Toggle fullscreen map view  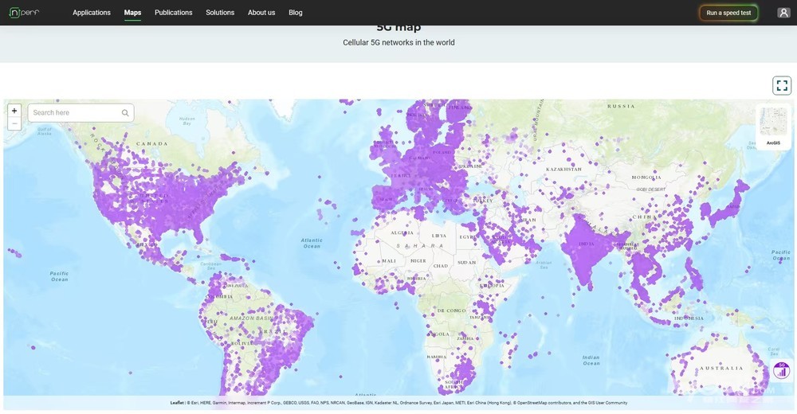click(x=781, y=86)
